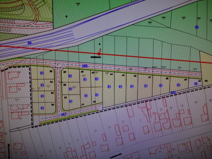Select the UK6 street label
This screenshot has height=159, width=212.
click(x=85, y=66)
